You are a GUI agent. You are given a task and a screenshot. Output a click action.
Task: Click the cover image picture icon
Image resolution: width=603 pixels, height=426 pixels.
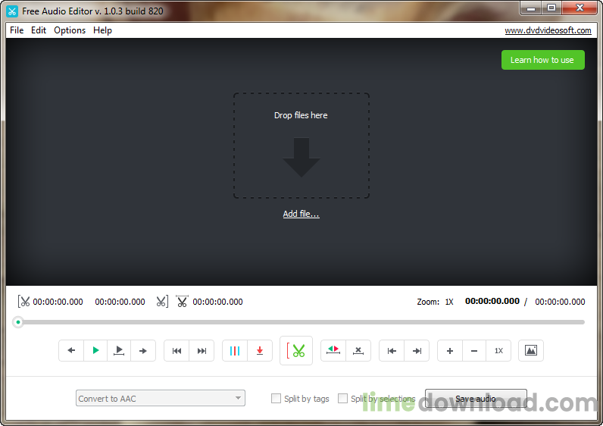(531, 350)
